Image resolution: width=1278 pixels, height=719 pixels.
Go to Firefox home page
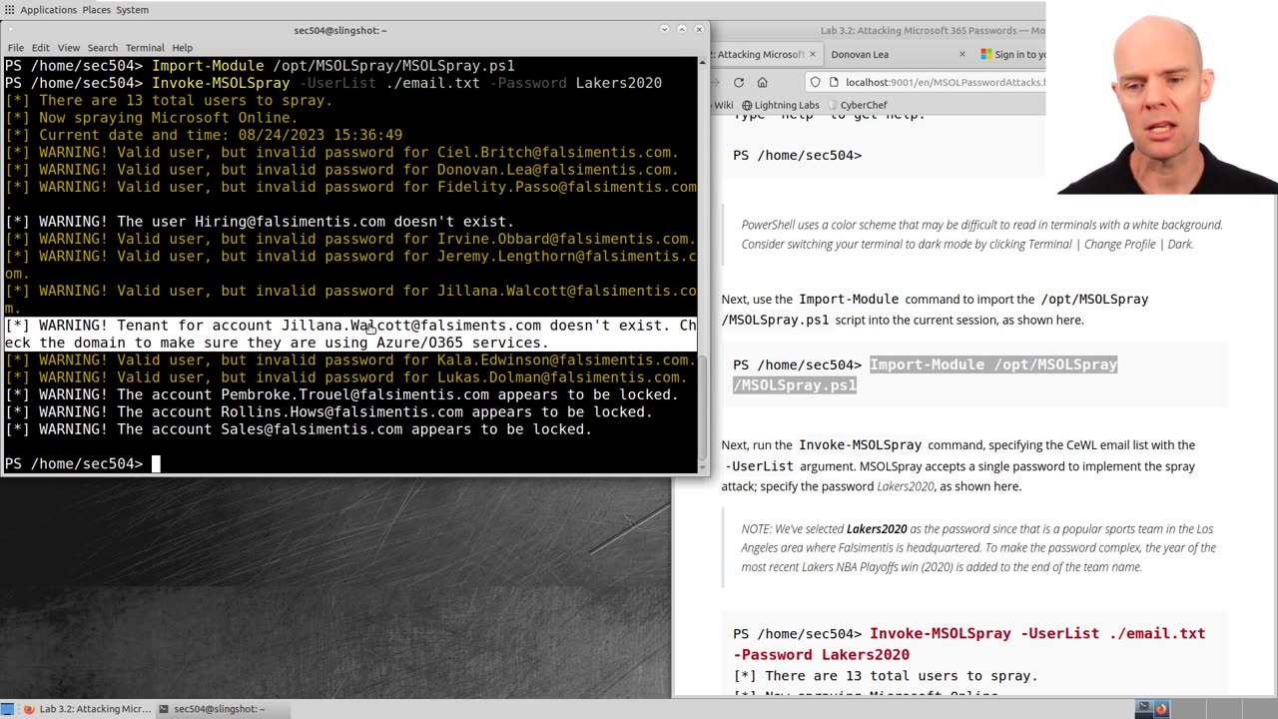point(762,82)
